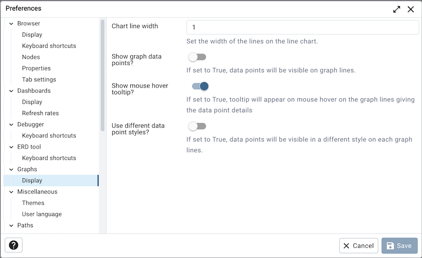Collapse the Miscellaneous tree section
The height and width of the screenshot is (258, 422).
[x=11, y=192]
